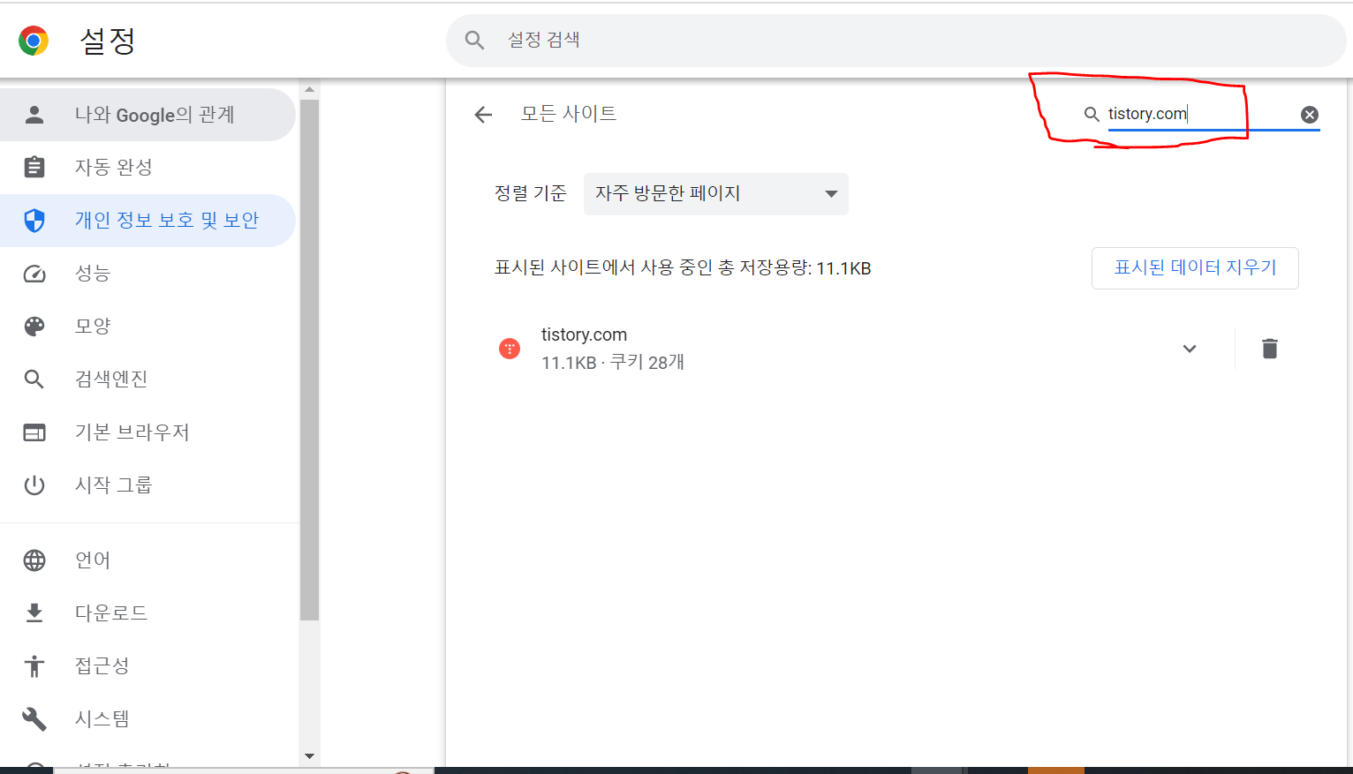Click the shield icon in sidebar
The width and height of the screenshot is (1353, 774).
tap(34, 221)
